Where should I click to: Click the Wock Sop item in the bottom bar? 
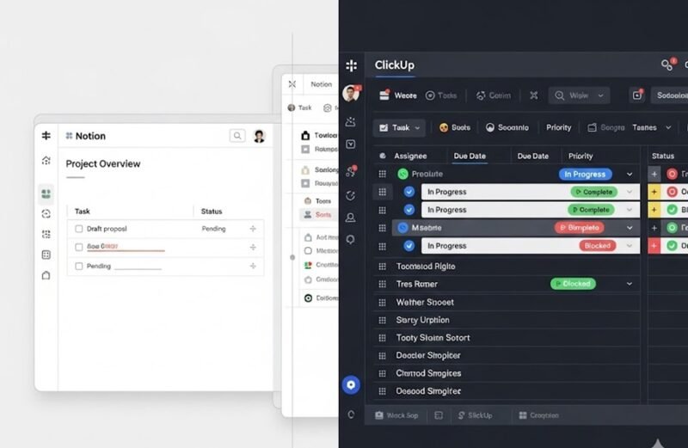[x=396, y=415]
